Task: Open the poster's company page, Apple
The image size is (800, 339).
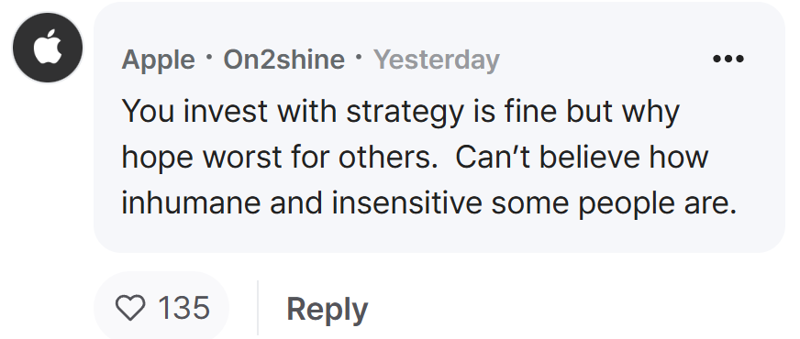Action: click(x=158, y=60)
